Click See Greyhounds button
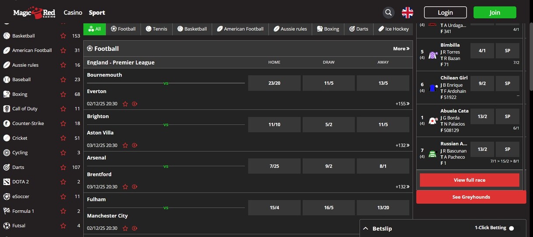Image resolution: width=533 pixels, height=237 pixels. [x=471, y=197]
